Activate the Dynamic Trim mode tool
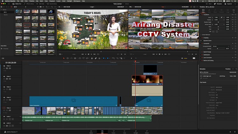238x134 pixels. coord(71,58)
